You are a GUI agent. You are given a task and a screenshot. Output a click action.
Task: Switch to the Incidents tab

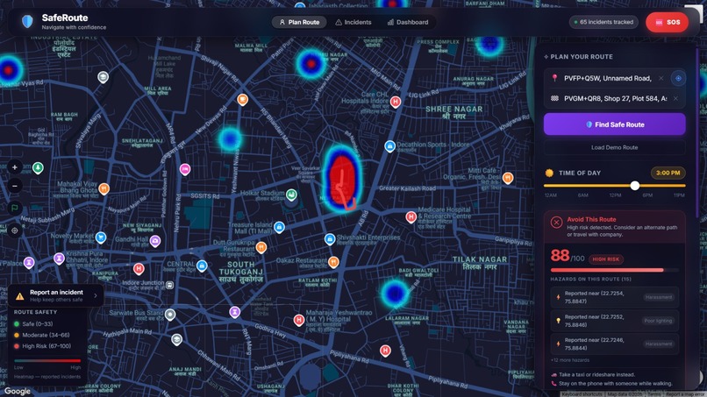coord(353,22)
